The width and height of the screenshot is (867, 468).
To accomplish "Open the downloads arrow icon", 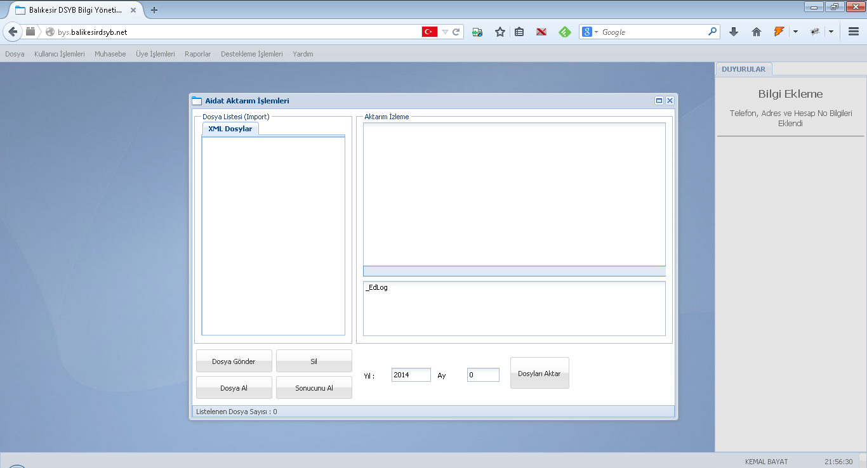I will [x=734, y=32].
